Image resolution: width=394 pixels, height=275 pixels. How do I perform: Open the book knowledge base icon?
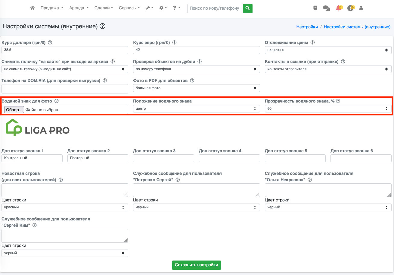(315, 8)
